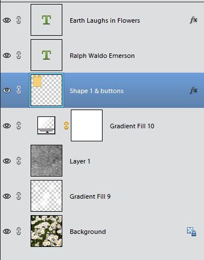Click the text T thumbnail of Earth Laughs layer
Image resolution: width=204 pixels, height=260 pixels.
click(46, 20)
